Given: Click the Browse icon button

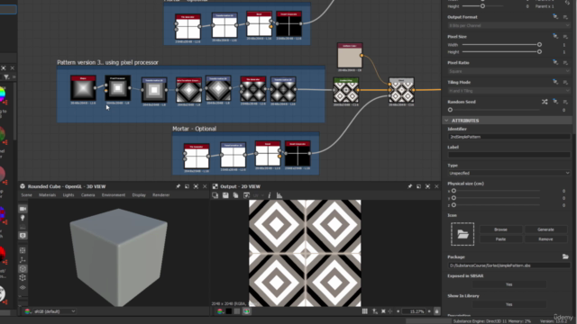Looking at the screenshot, I should pos(500,229).
